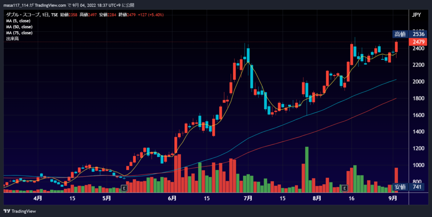Open the earnings E marker near 5月
432x217 pixels.
(124, 188)
